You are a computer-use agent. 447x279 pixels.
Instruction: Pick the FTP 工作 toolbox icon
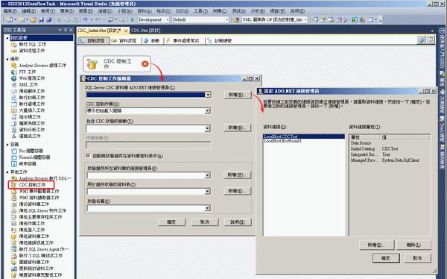[13, 72]
